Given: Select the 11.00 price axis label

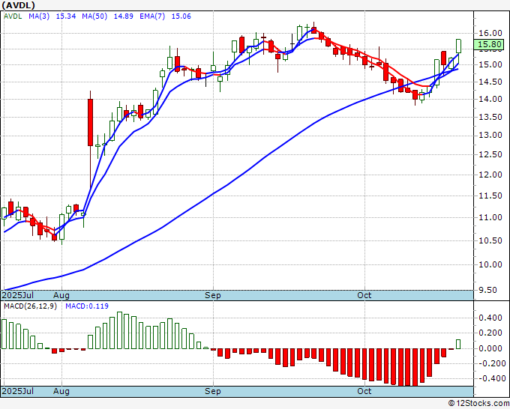Looking at the screenshot, I should [490, 217].
